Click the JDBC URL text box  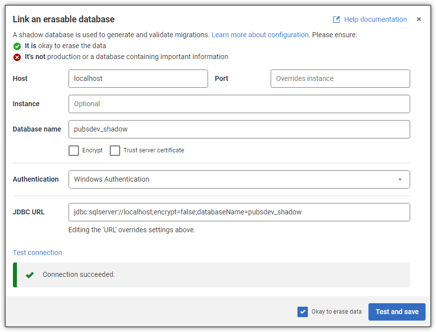click(238, 212)
